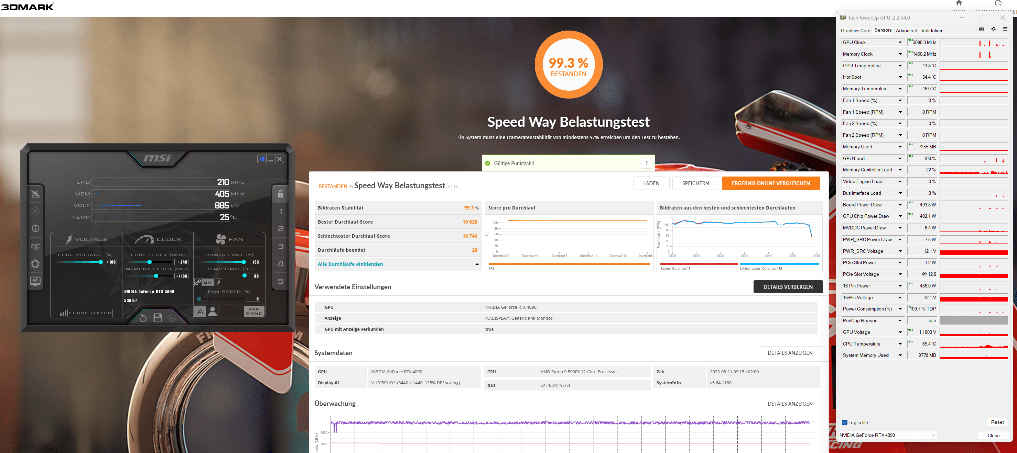Viewport: 1017px width, 453px height.
Task: Select Afterburner profile slot 4
Action: click(x=280, y=264)
